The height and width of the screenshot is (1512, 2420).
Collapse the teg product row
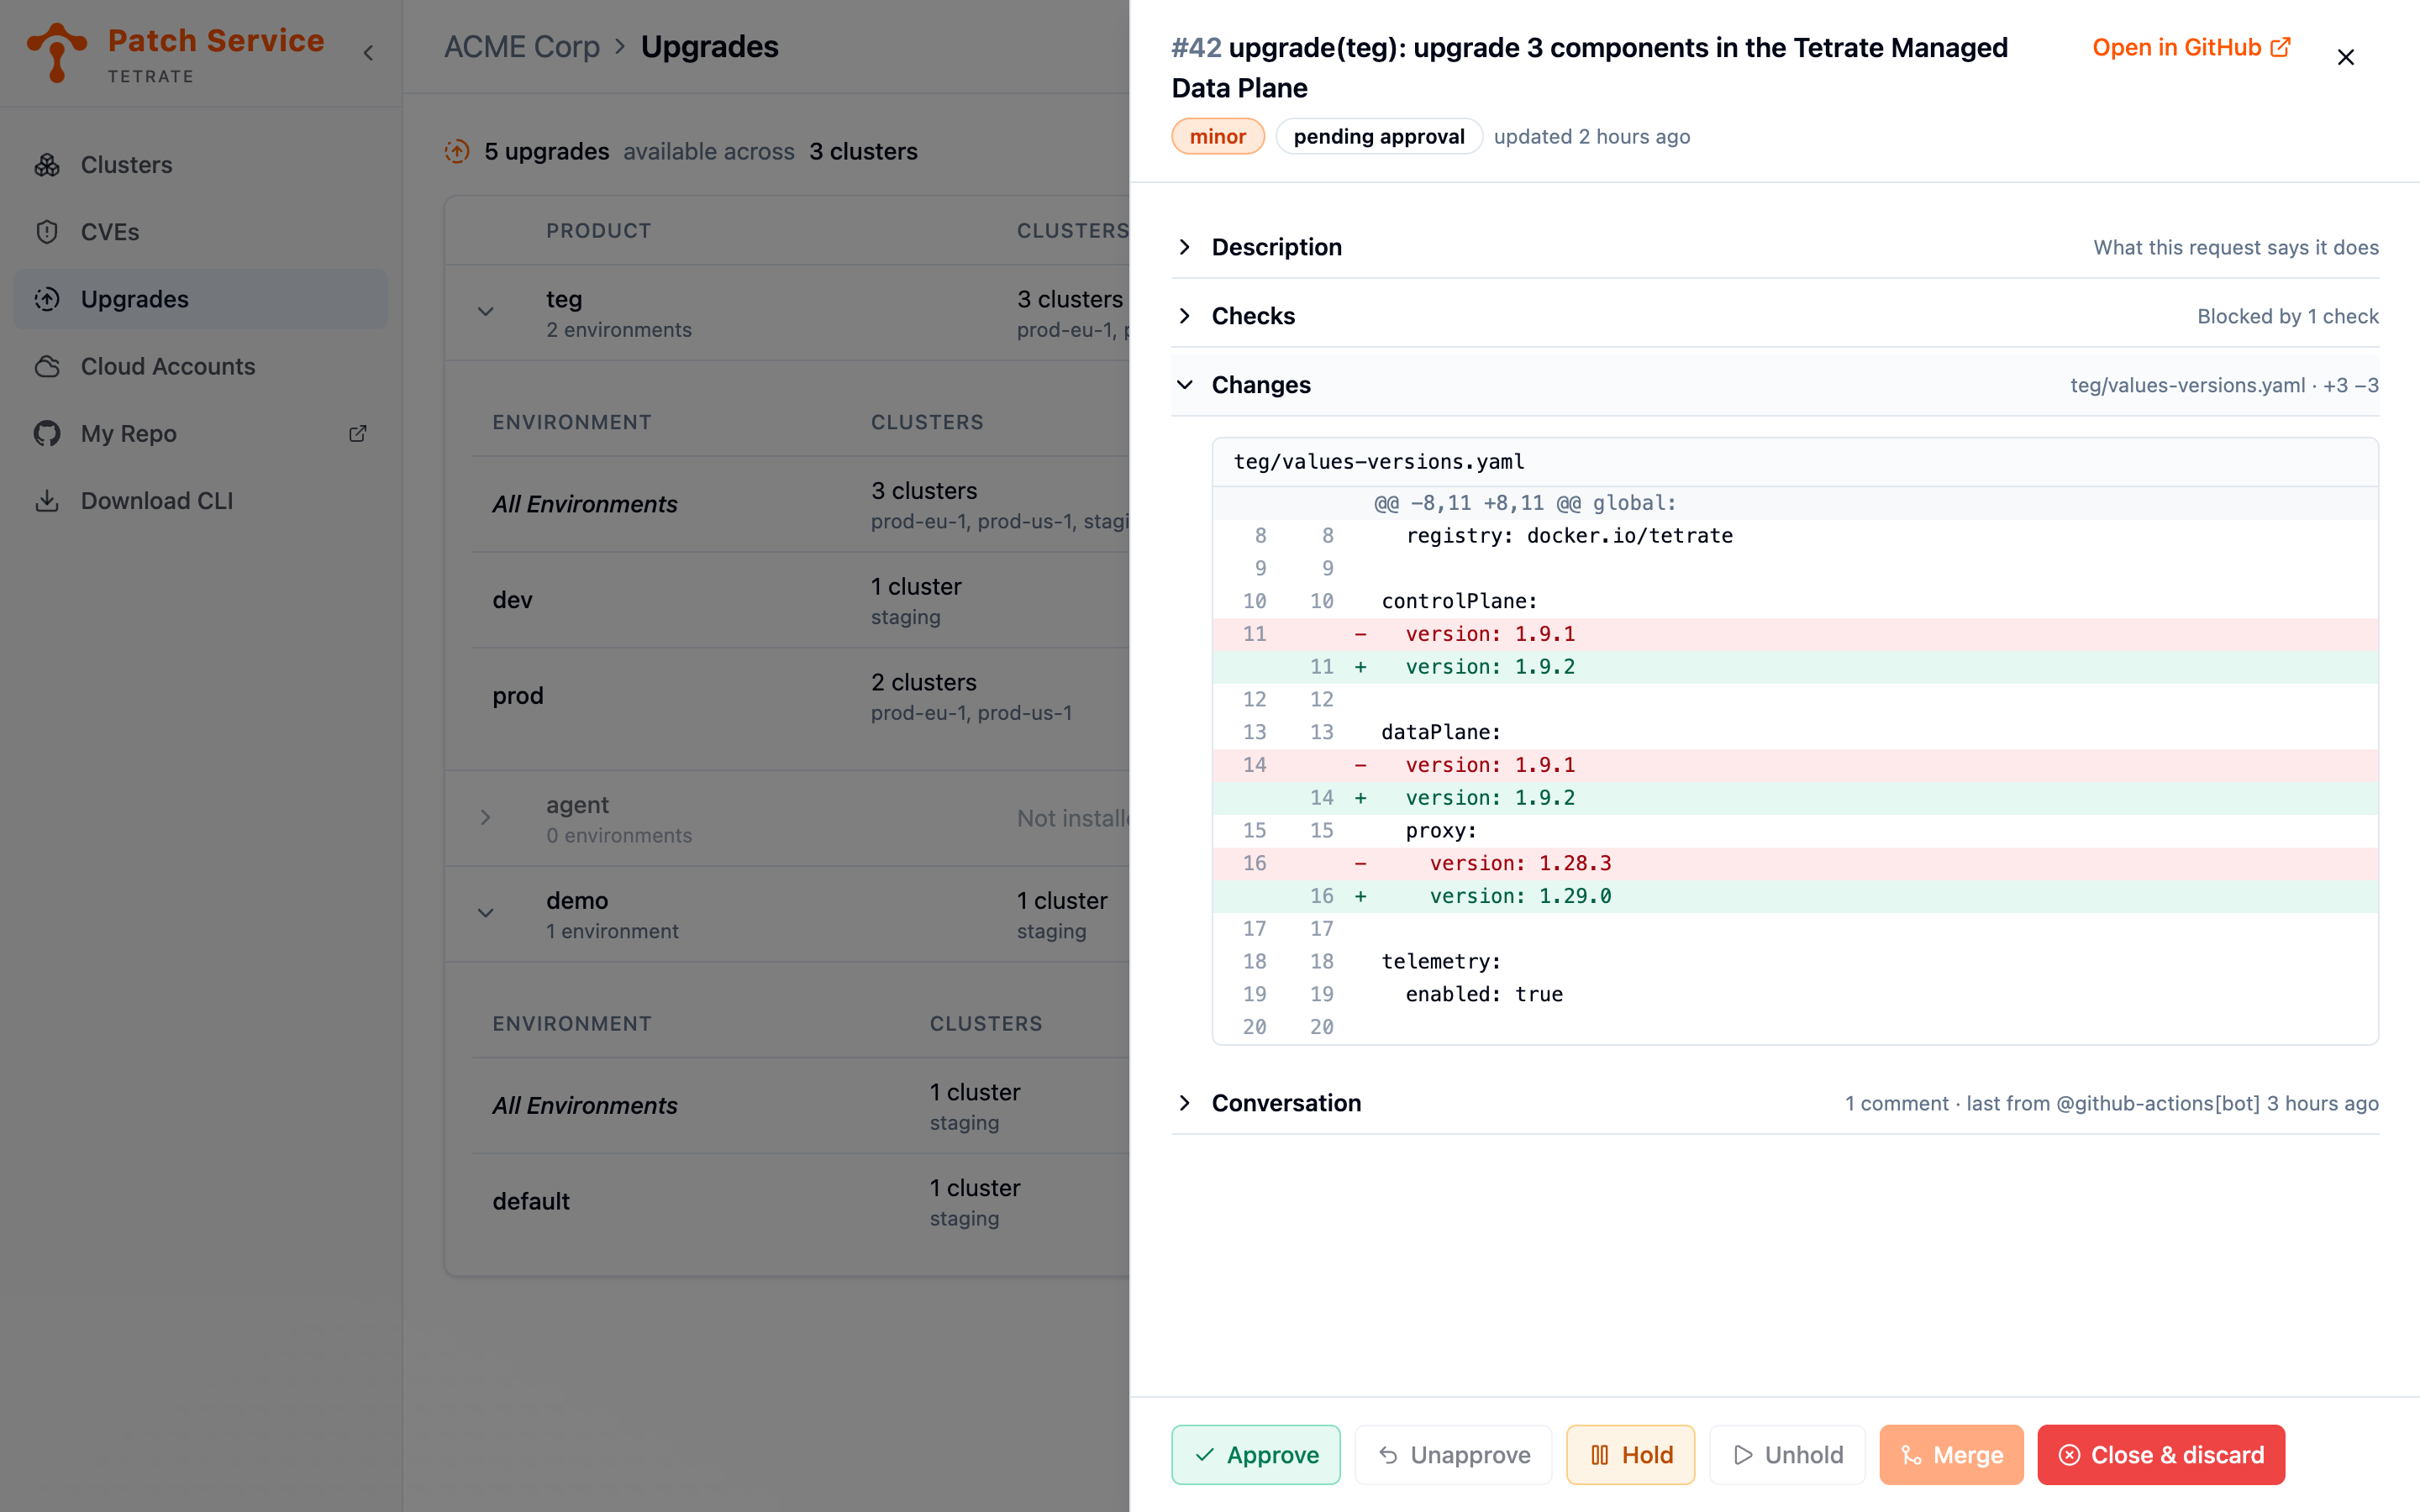click(x=486, y=312)
